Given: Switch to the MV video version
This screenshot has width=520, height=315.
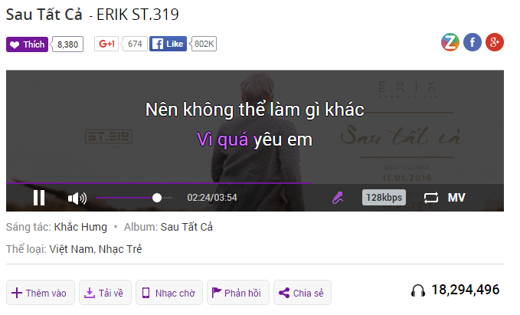Looking at the screenshot, I should click(456, 198).
